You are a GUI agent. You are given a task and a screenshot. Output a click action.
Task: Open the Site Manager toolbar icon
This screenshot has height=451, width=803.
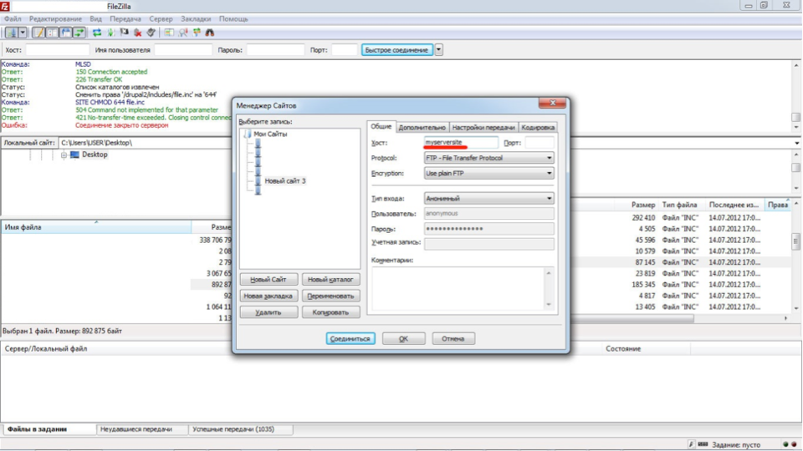pyautogui.click(x=11, y=33)
